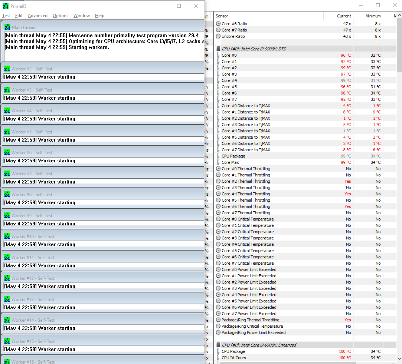The image size is (402, 364).
Task: Maximize the sensor monitor window
Action: (x=378, y=6)
